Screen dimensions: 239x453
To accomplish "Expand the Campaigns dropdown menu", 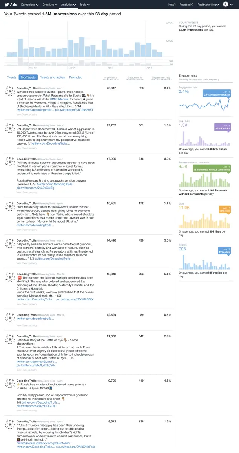I will click(30, 5).
